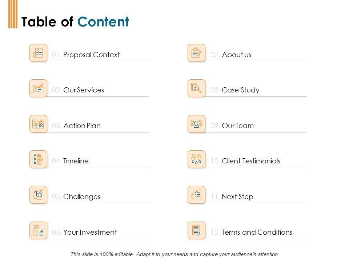Click the Timeline icon
This screenshot has width=349, height=262.
pos(38,159)
